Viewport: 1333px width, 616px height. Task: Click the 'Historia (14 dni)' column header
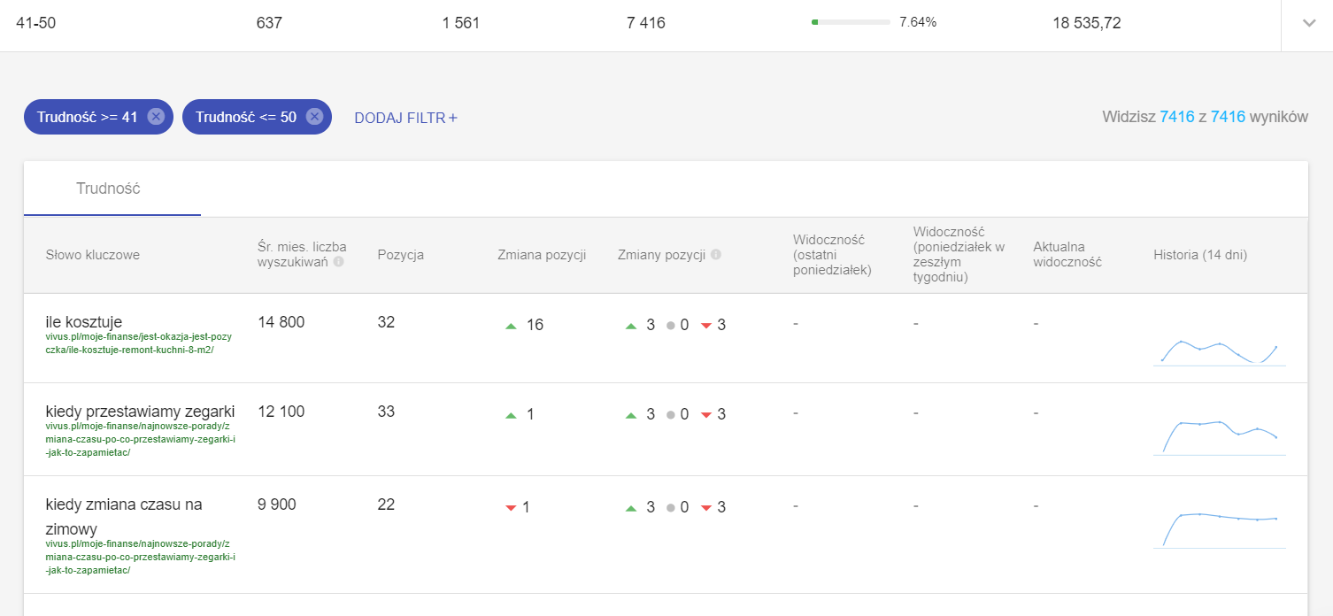1200,255
